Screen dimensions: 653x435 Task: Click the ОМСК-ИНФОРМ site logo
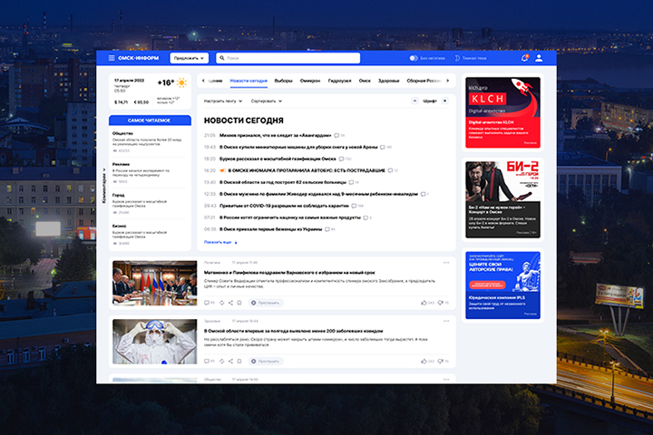click(138, 58)
